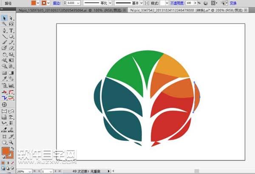Select the Paintbrush tool
This screenshot has width=255, height=174.
click(x=4, y=43)
